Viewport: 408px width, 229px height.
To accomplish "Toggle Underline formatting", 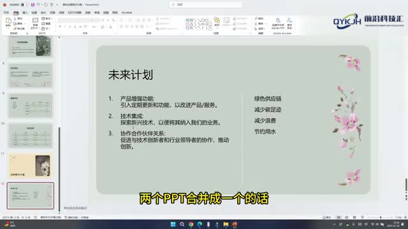I will [70, 27].
